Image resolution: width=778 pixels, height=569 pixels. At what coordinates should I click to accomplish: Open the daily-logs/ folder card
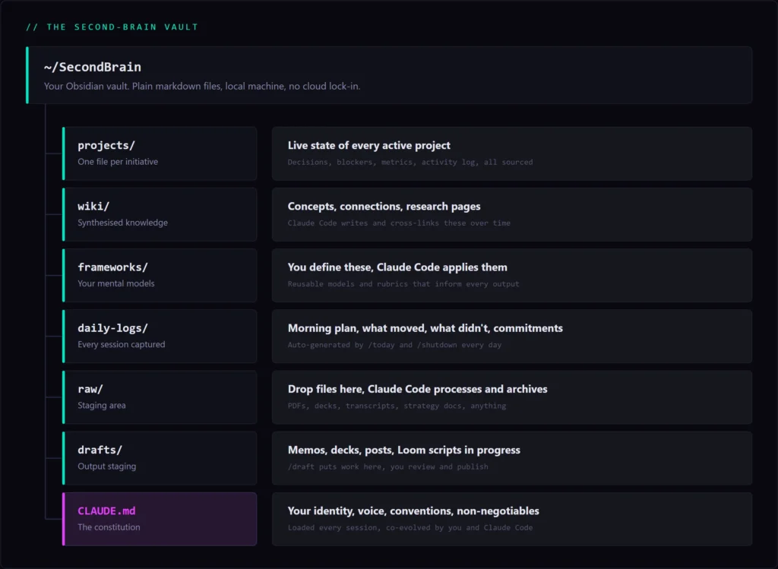(160, 337)
